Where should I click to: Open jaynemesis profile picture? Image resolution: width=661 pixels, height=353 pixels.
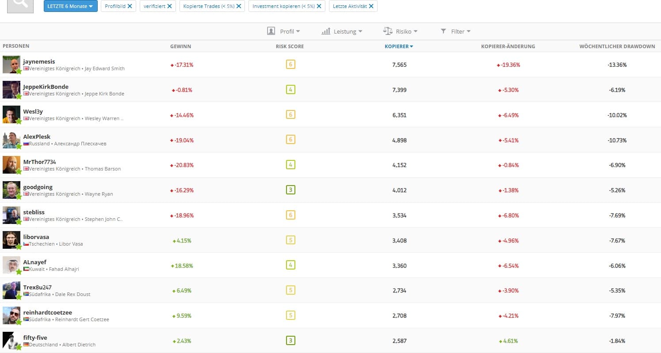point(11,65)
